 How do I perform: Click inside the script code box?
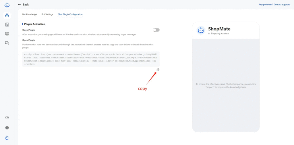(91, 59)
